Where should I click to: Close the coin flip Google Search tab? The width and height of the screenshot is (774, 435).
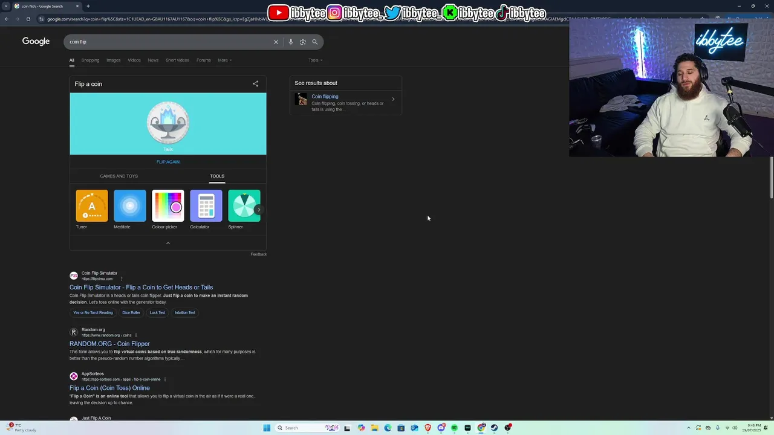(77, 6)
